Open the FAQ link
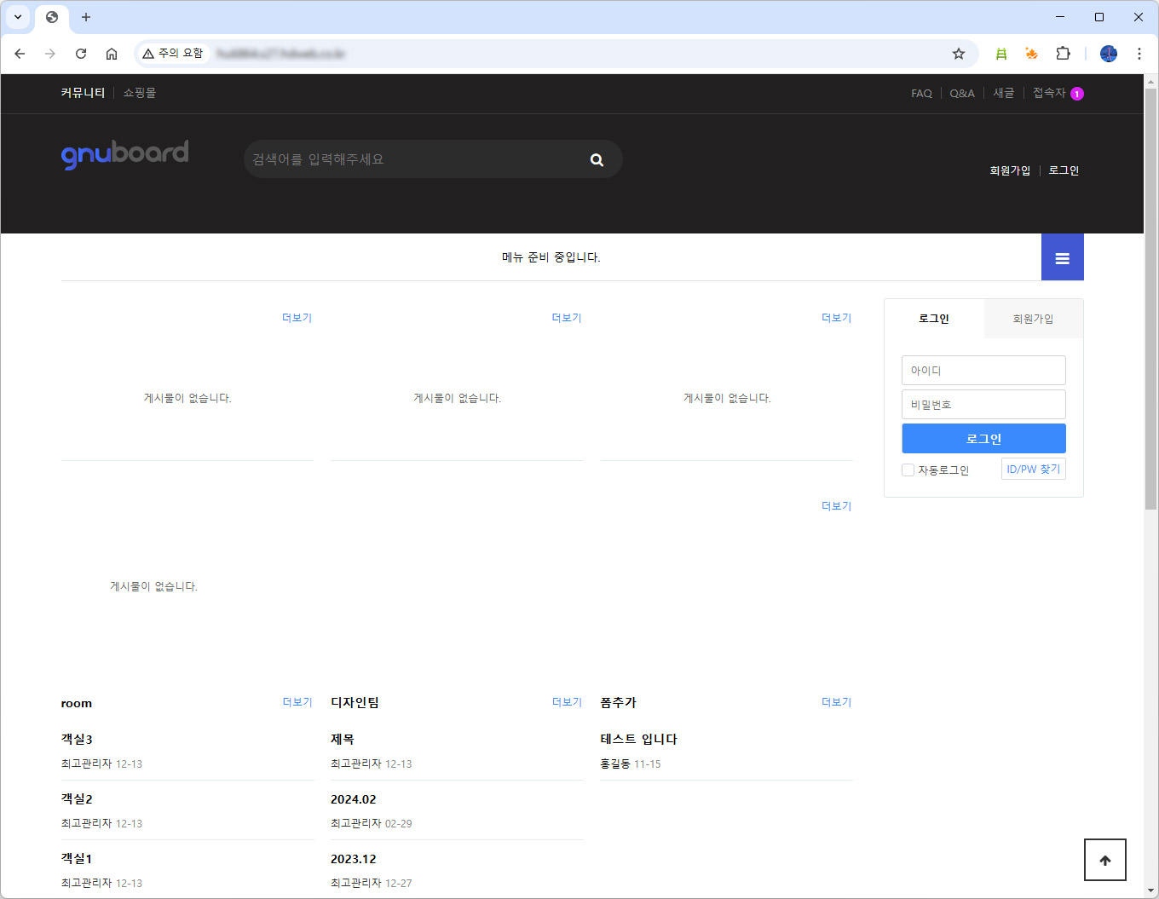1159x899 pixels. pyautogui.click(x=921, y=94)
